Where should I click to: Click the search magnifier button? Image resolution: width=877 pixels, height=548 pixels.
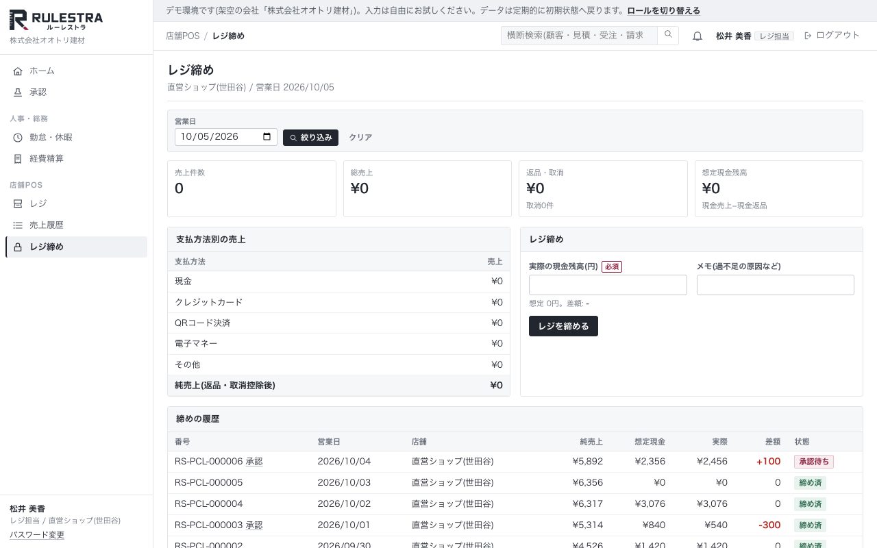click(668, 36)
